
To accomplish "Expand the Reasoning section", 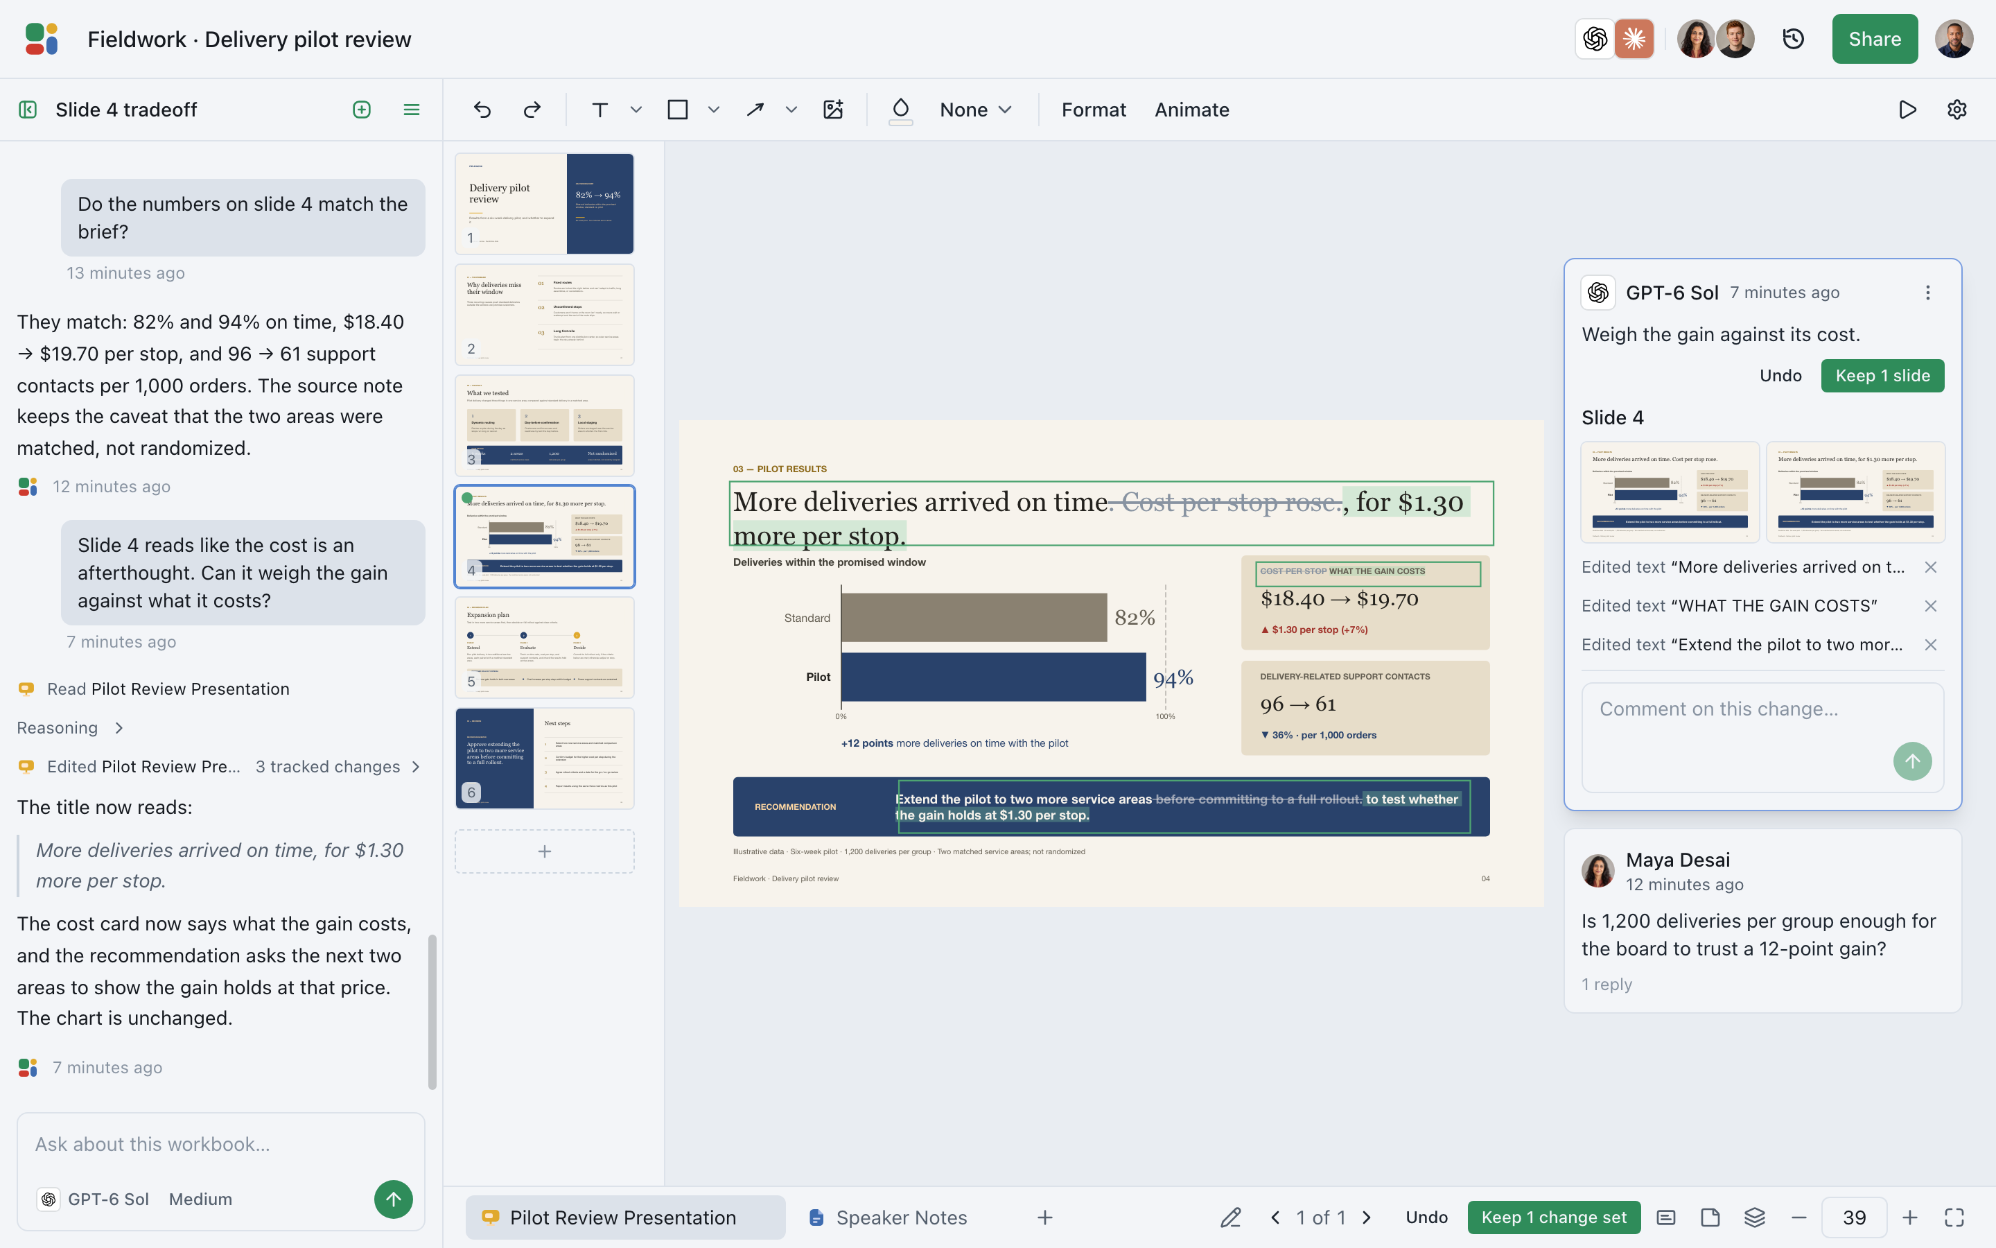I will tap(70, 728).
